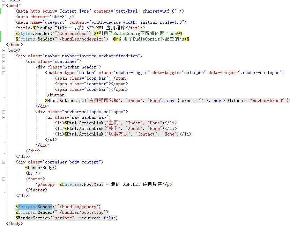Collapse the container body-content div

[3, 162]
